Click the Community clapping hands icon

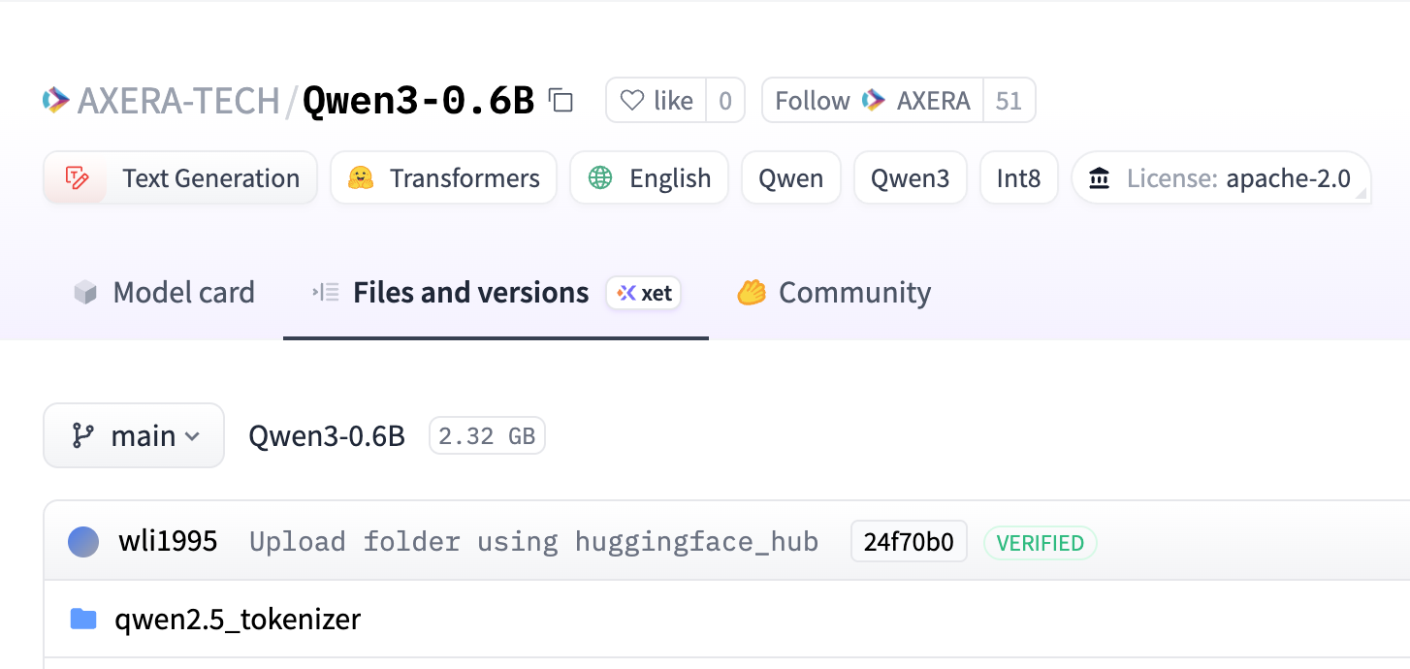(752, 292)
